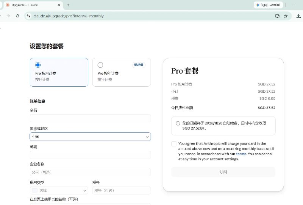Click the badge on Pro annual card
The height and width of the screenshot is (205, 303).
click(x=139, y=65)
